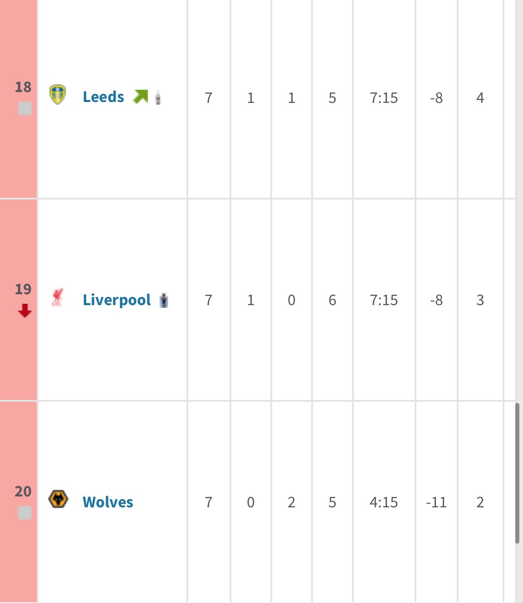Select the rank number 19 cell
The width and height of the screenshot is (523, 603).
click(x=24, y=289)
